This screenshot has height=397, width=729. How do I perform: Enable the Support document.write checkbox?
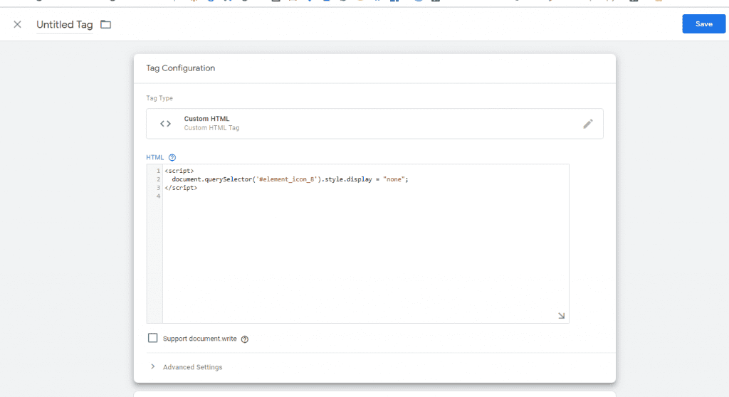tap(152, 339)
